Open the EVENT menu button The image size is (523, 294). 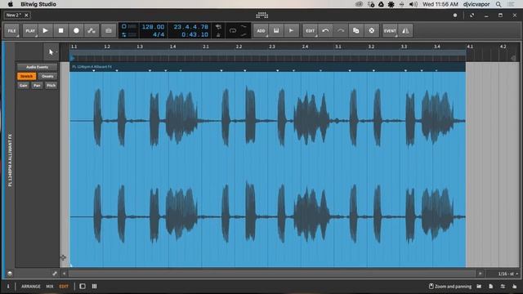click(390, 31)
